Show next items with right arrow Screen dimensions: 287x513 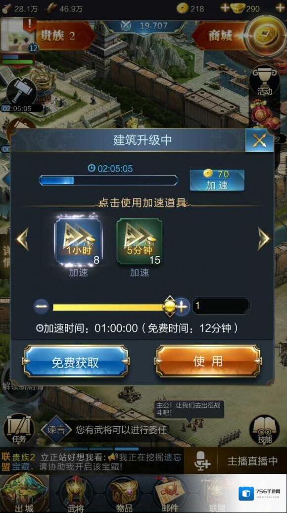[264, 239]
